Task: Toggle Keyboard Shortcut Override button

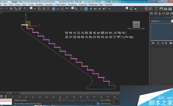Action: point(86,9)
